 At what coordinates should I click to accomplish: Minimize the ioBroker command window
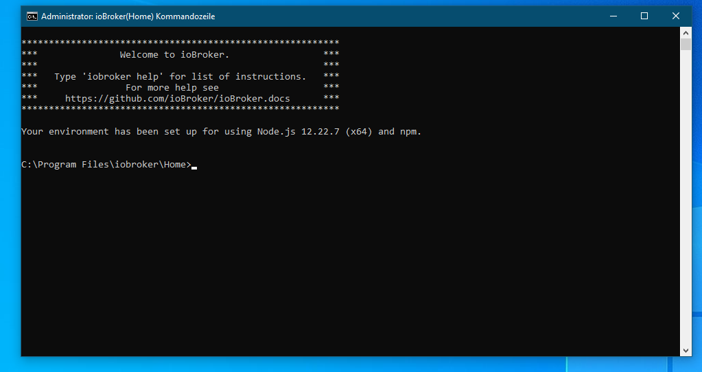pyautogui.click(x=613, y=16)
